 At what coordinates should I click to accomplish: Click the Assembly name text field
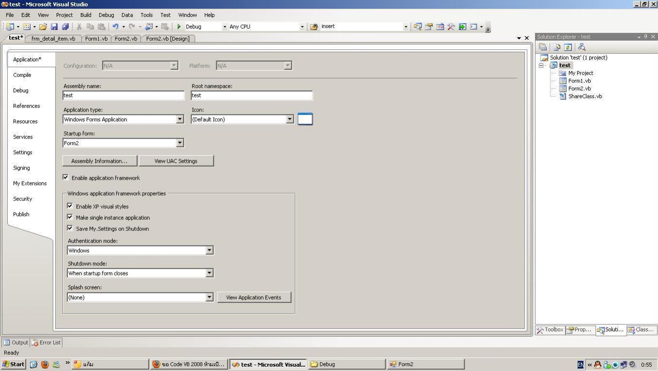click(123, 96)
